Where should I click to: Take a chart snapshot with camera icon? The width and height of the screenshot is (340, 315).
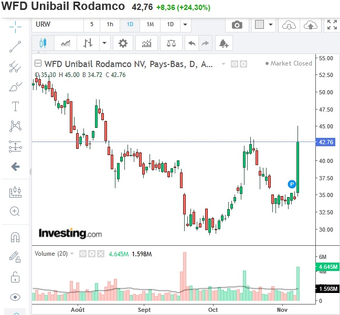[237, 25]
